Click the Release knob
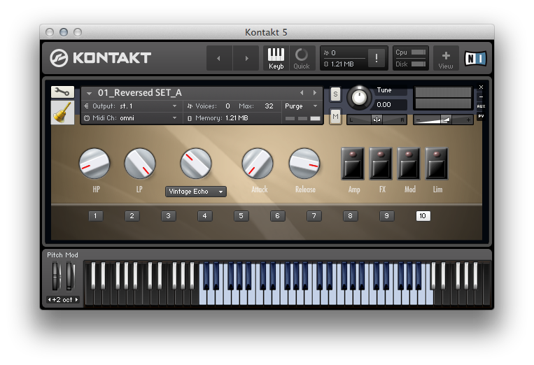This screenshot has height=365, width=534. (304, 164)
